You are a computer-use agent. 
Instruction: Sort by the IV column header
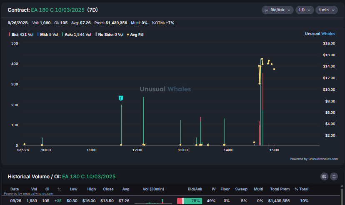(214, 189)
